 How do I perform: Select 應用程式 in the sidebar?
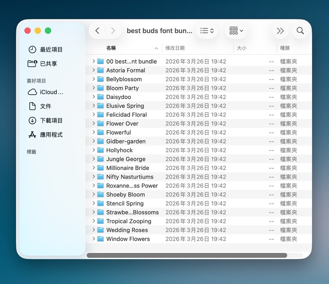click(51, 135)
